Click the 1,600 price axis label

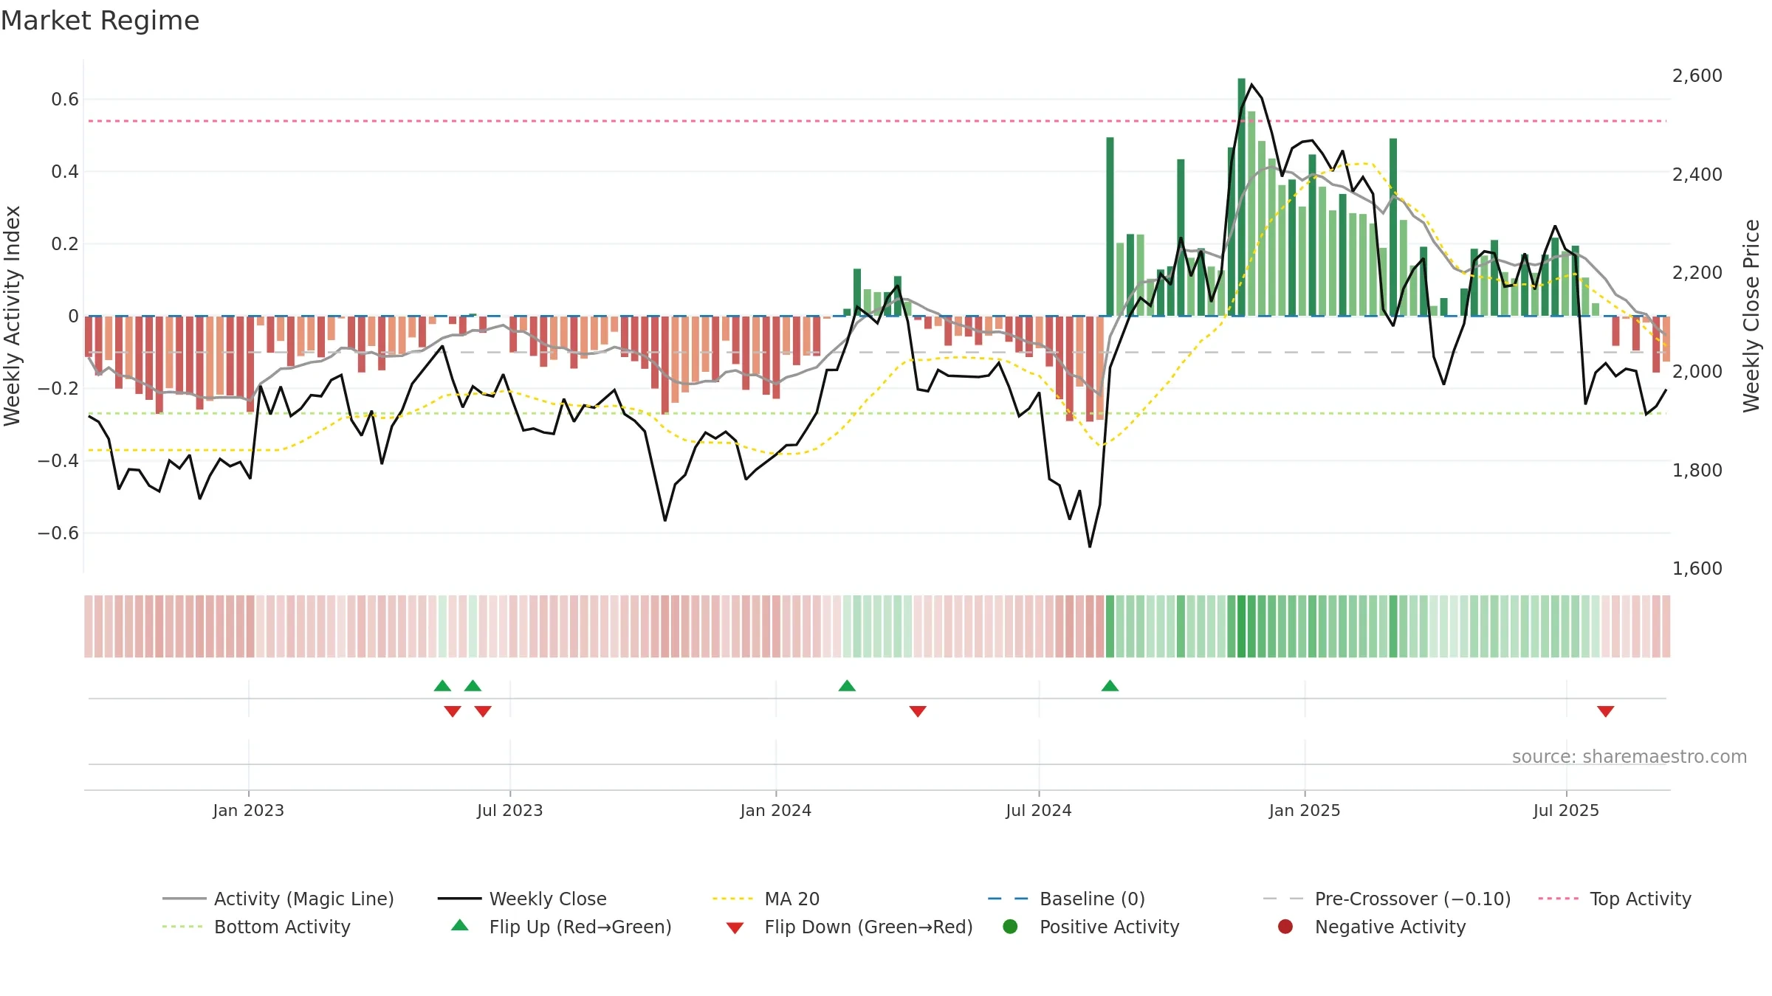[1697, 568]
